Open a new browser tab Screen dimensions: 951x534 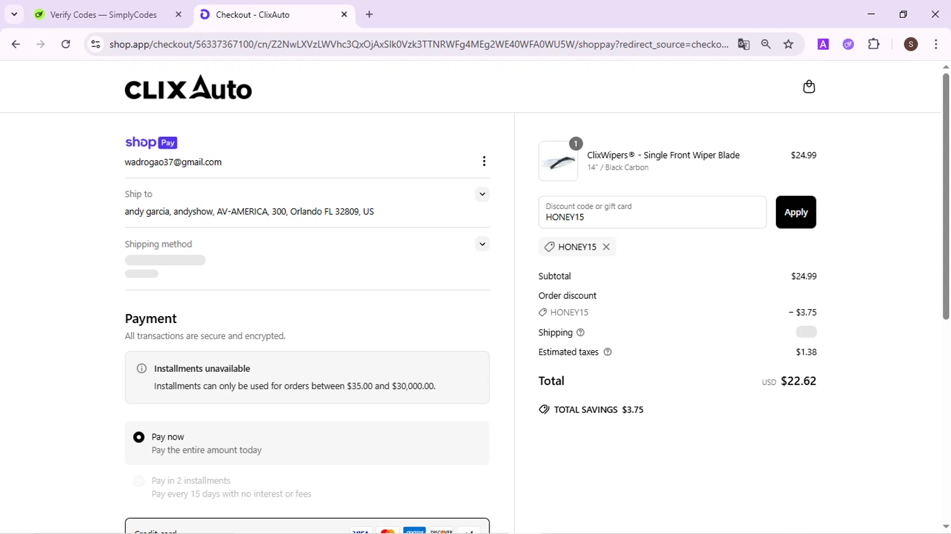click(370, 15)
